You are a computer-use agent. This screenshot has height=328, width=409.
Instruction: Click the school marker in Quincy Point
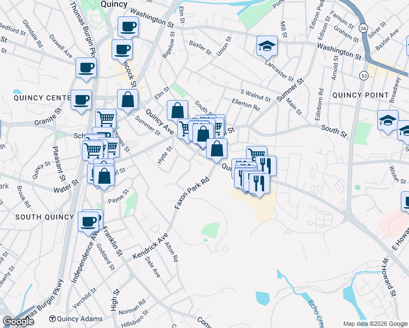point(388,121)
